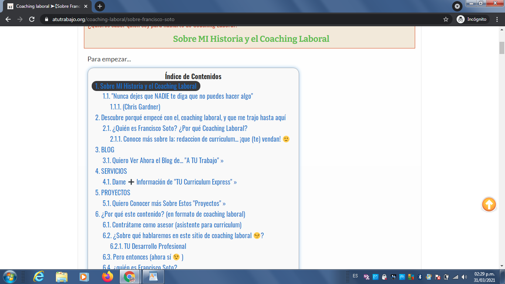Open '3.1. Quiero Ver Ahora el Blog' link
The height and width of the screenshot is (284, 505).
pyautogui.click(x=163, y=161)
